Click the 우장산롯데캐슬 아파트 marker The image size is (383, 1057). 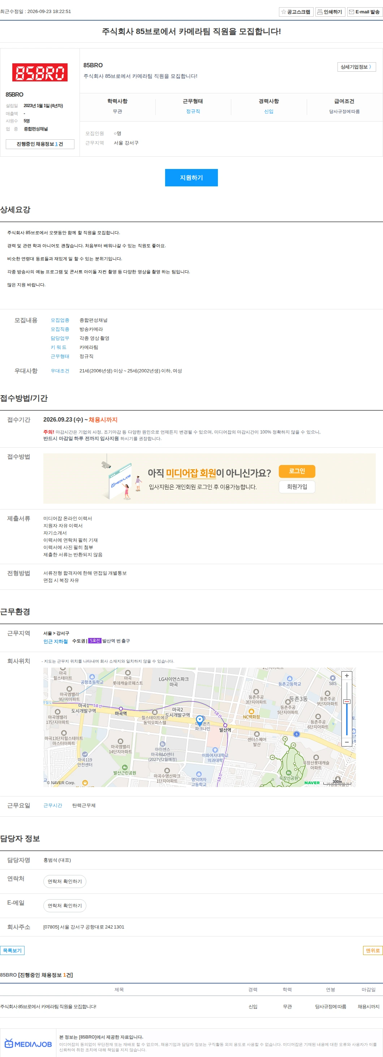click(316, 757)
